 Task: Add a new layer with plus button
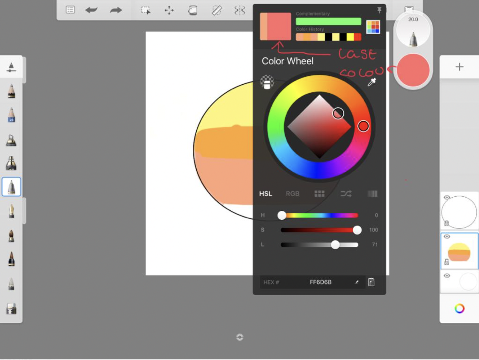click(459, 67)
